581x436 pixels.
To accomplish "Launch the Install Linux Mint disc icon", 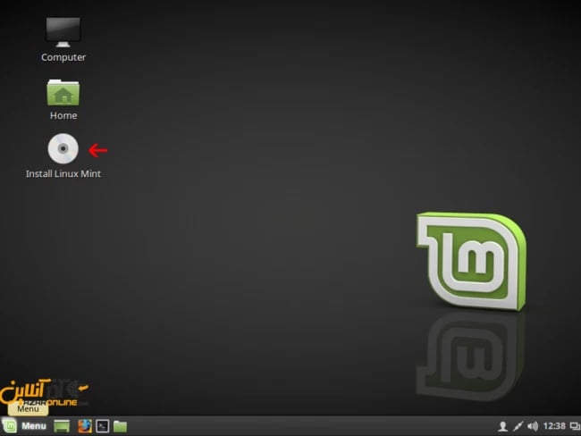I will tap(63, 148).
